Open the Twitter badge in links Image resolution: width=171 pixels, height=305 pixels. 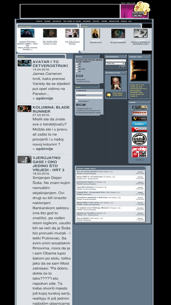click(x=139, y=124)
